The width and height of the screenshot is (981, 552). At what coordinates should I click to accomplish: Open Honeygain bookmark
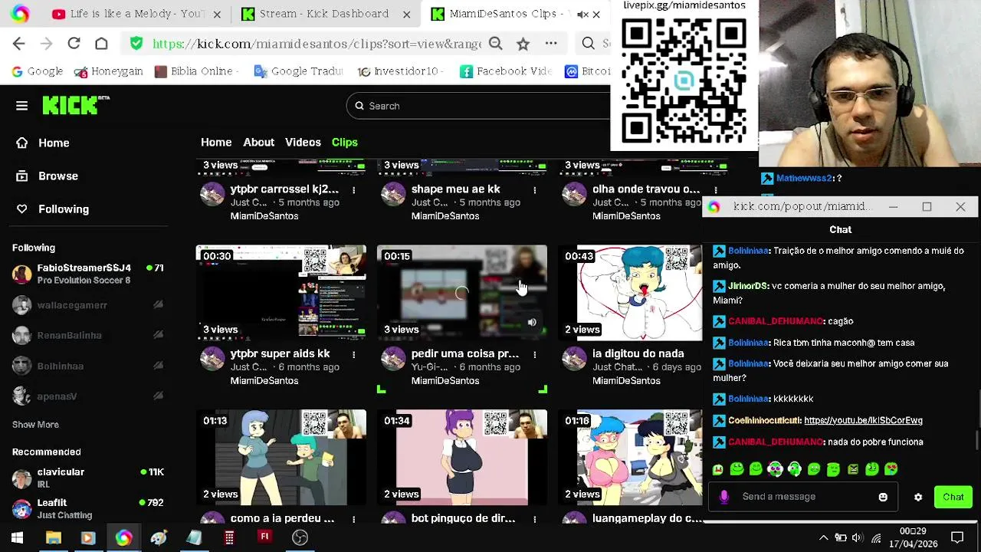pos(108,71)
